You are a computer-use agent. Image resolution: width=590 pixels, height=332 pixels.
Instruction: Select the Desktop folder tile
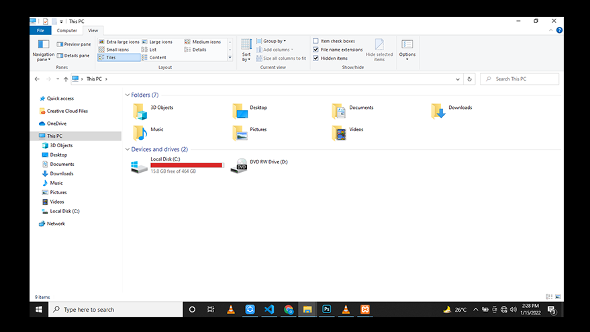[x=250, y=112]
